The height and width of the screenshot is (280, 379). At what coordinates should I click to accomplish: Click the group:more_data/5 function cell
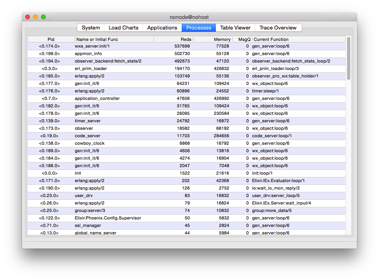pos(272,210)
